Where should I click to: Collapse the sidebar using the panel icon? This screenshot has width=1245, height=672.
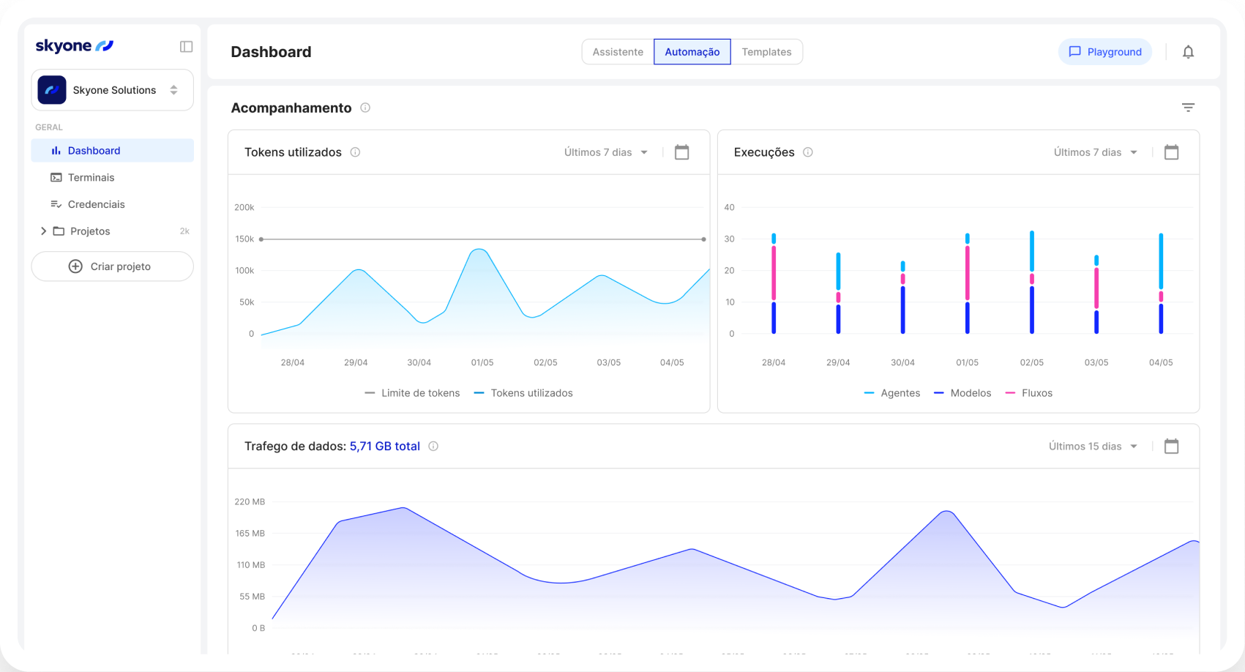[x=186, y=47]
